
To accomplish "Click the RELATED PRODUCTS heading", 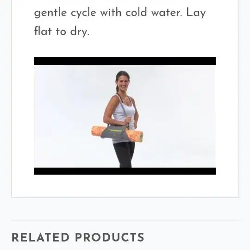I will (x=78, y=237).
